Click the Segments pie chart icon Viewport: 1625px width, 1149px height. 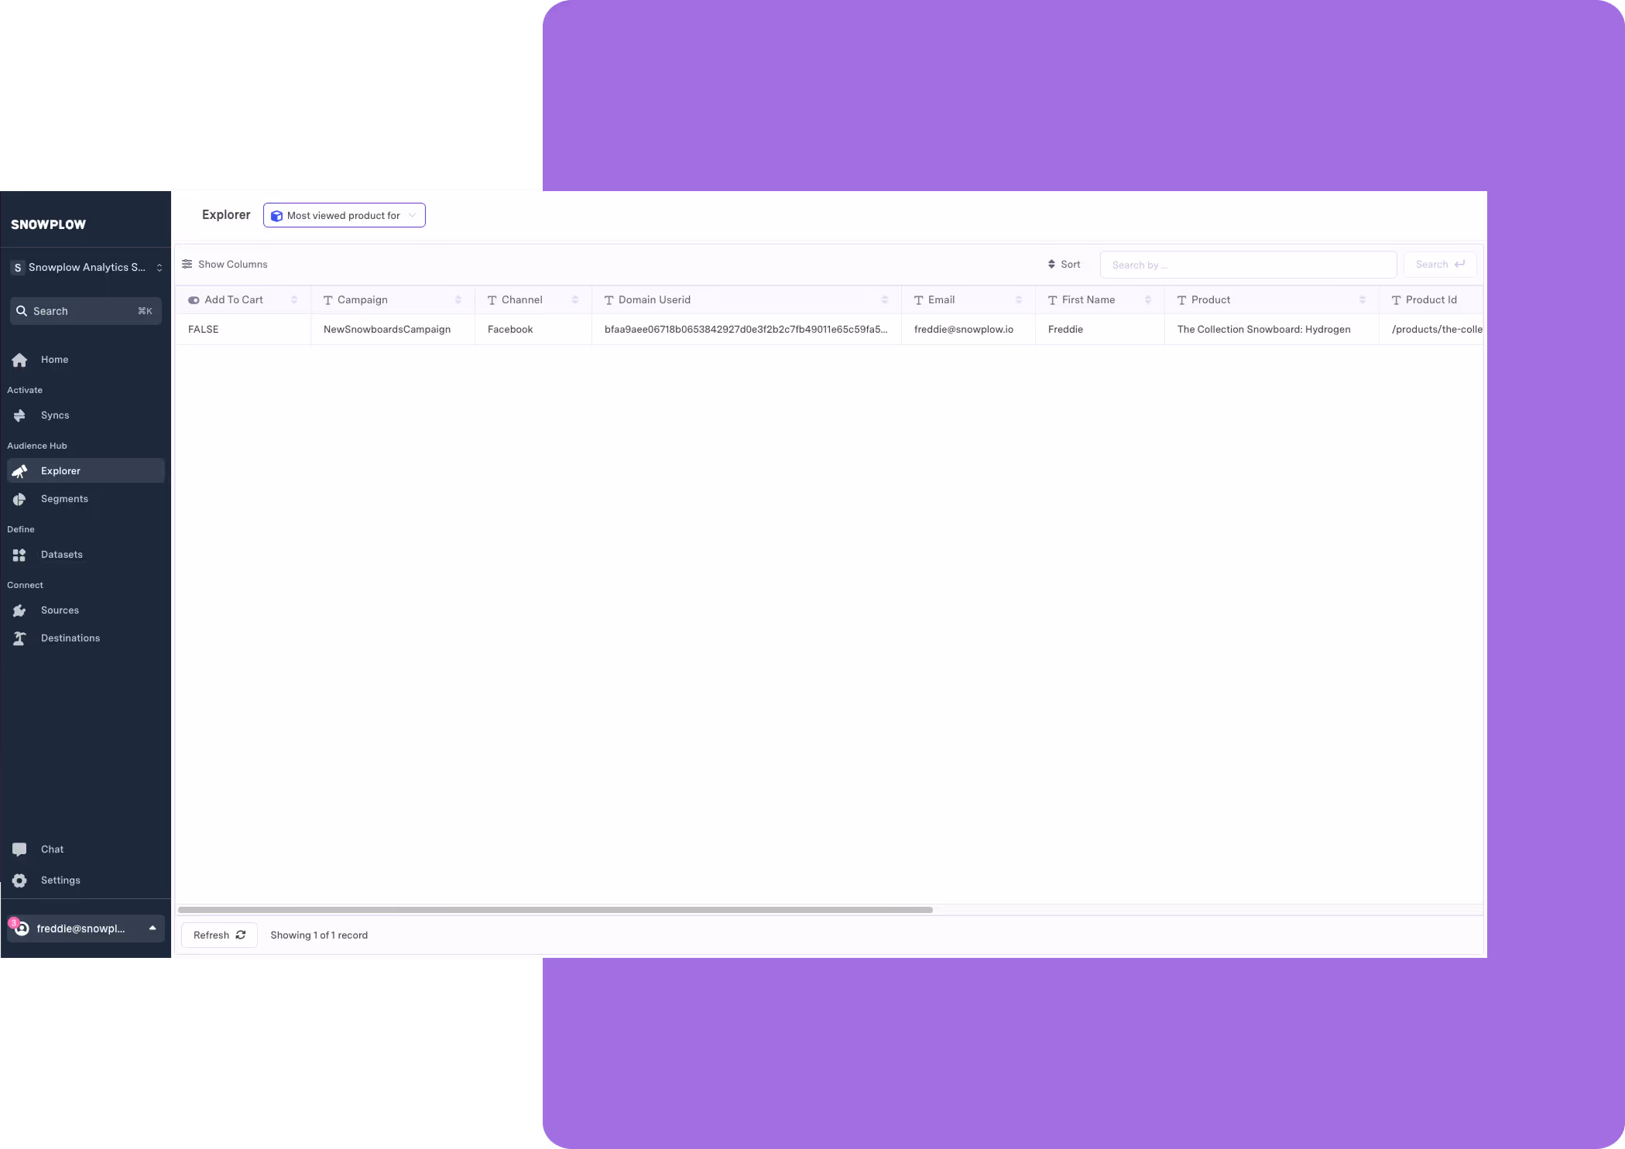click(x=19, y=499)
